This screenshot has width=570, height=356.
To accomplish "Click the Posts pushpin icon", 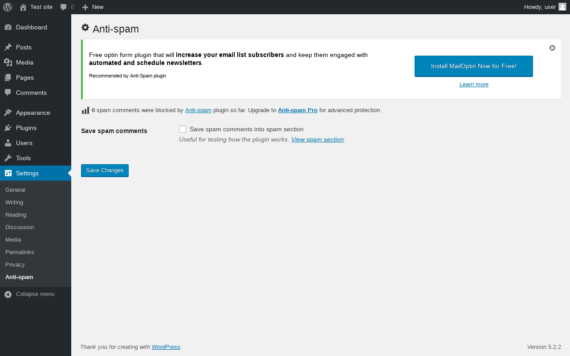I will click(x=8, y=47).
